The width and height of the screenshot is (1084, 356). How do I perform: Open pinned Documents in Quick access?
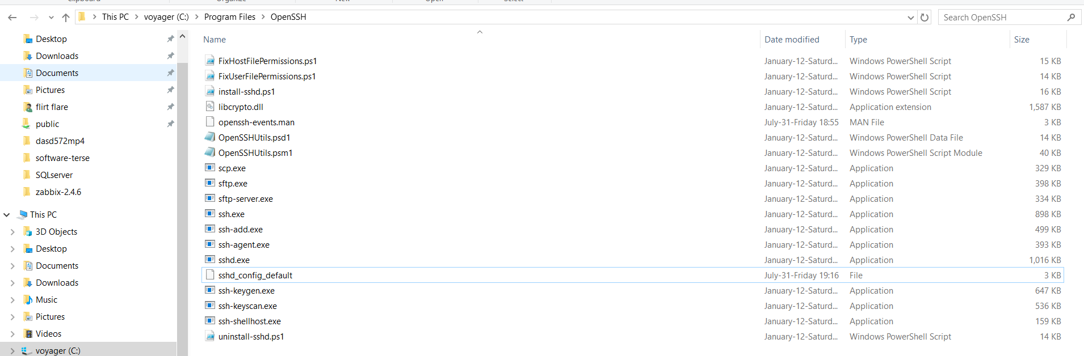(57, 73)
